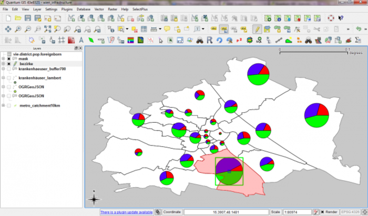
Task: Select the vie-district-pop-foreignborn table layer
Action: (37, 54)
